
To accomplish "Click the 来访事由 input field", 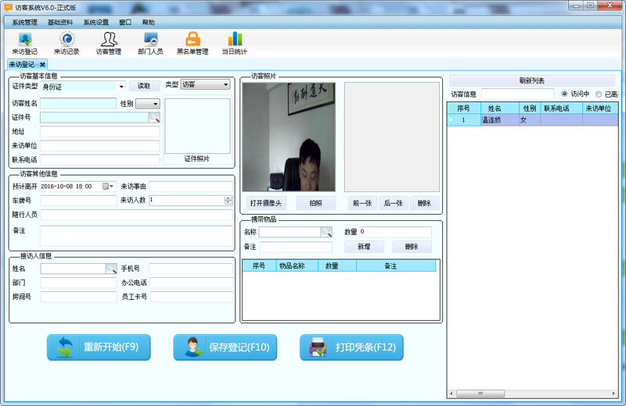I will pos(191,186).
